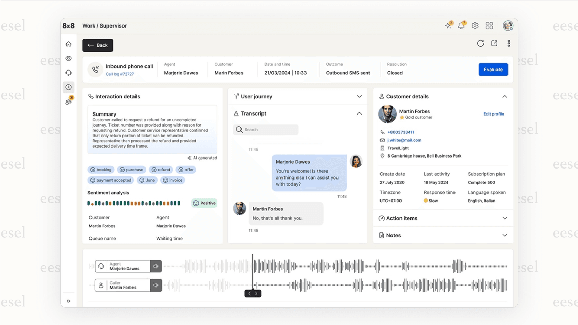Click the Transcript search field
578x325 pixels.
tap(266, 130)
